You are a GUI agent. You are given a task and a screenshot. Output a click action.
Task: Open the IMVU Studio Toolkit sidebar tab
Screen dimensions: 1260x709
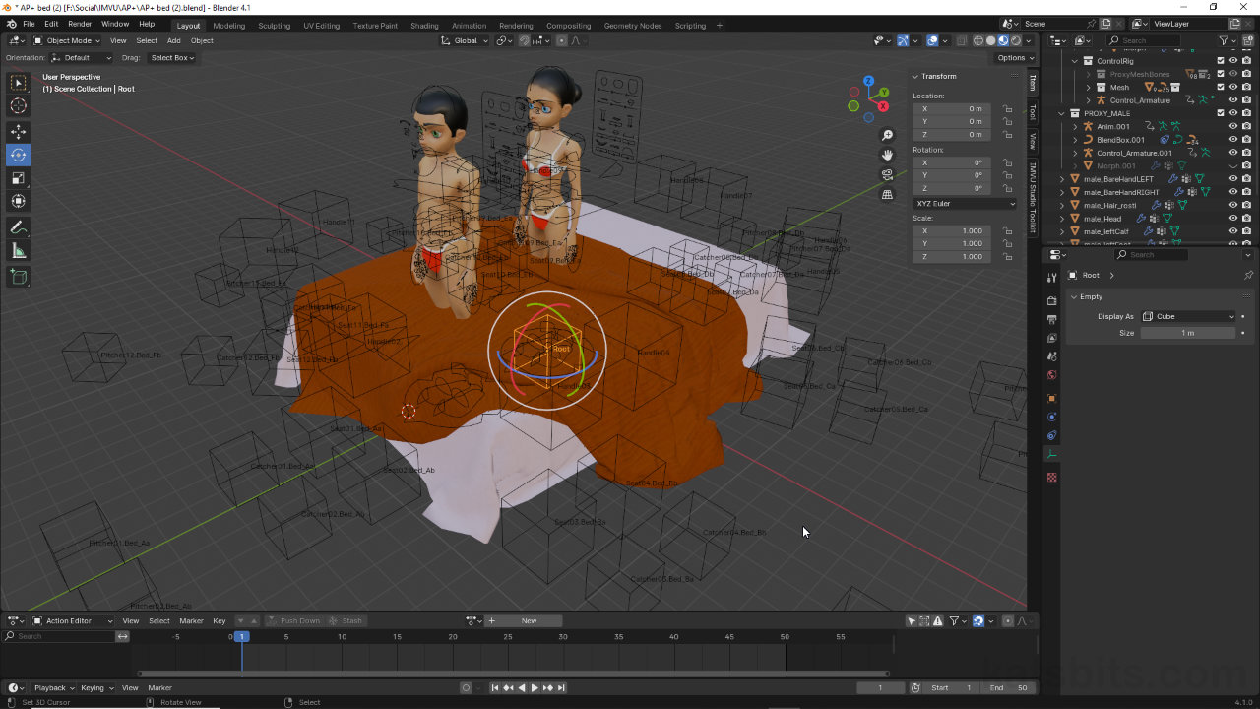tap(1033, 198)
